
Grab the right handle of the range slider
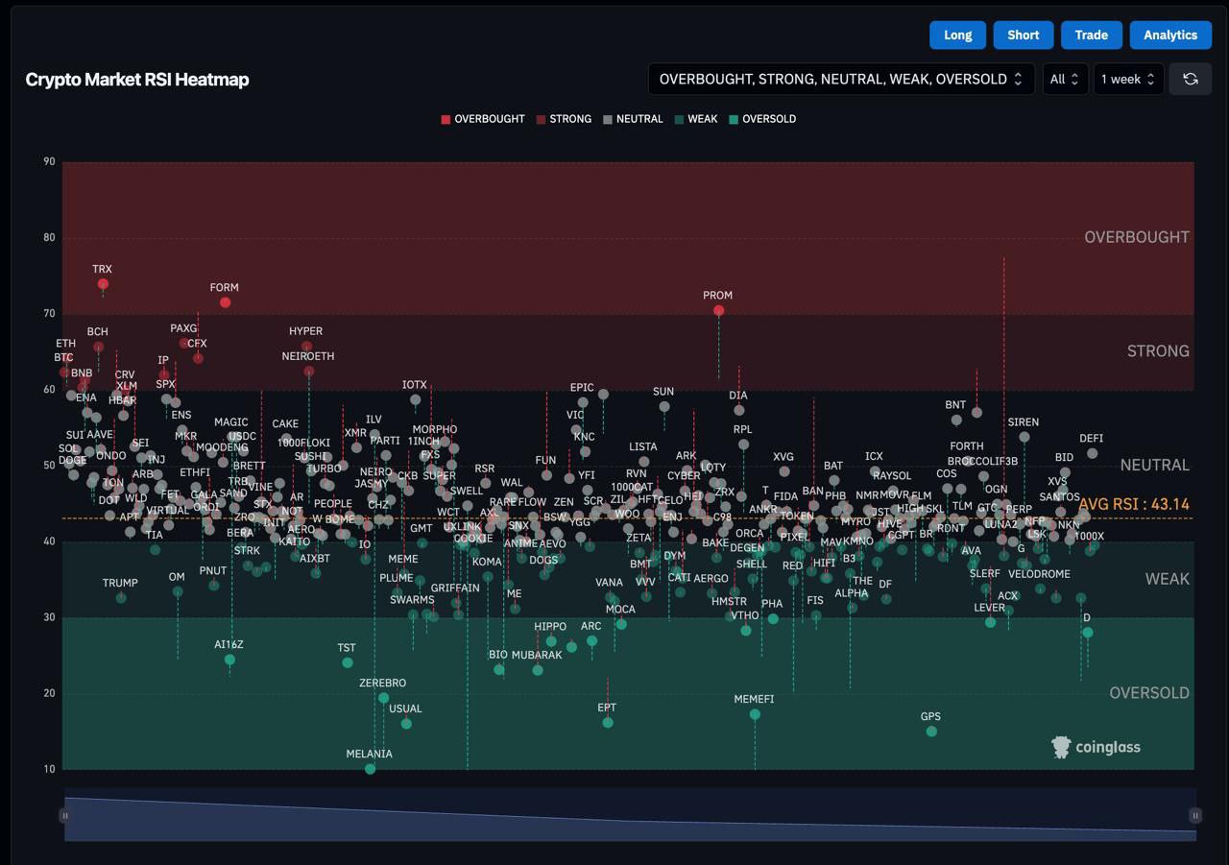point(1195,815)
